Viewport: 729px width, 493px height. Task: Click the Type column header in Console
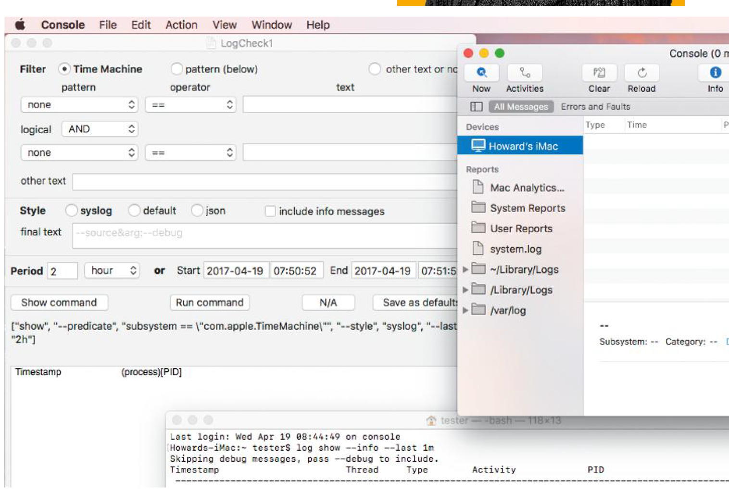[x=595, y=125]
